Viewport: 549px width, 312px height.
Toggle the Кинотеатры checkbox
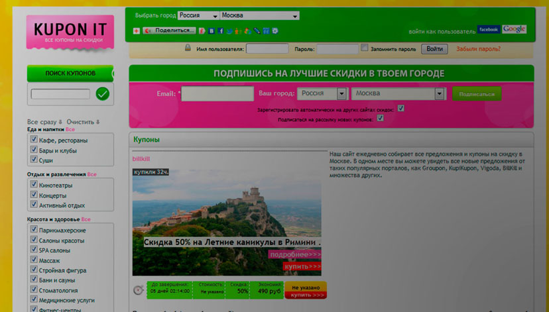click(34, 184)
